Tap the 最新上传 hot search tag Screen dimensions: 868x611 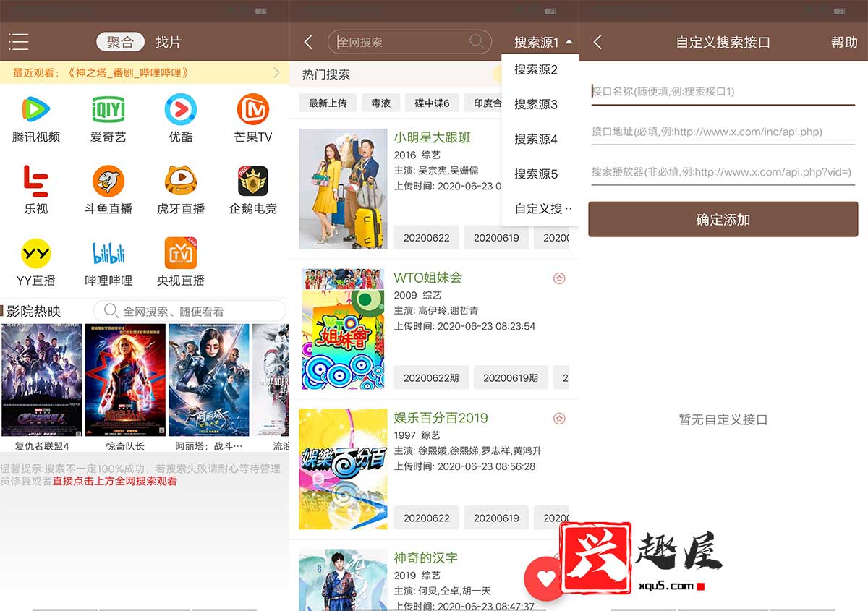click(x=328, y=103)
